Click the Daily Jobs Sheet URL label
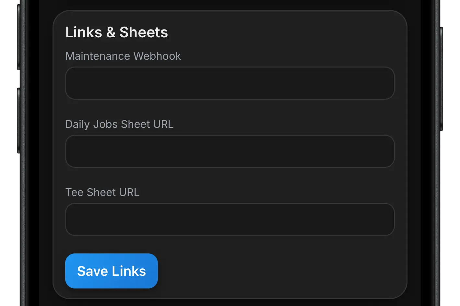Screen dimensions: 460x306 [x=119, y=124]
